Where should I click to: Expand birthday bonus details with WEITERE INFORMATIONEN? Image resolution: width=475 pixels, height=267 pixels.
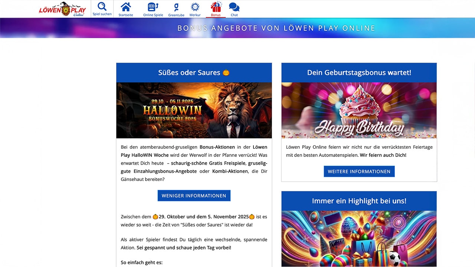[x=359, y=171]
